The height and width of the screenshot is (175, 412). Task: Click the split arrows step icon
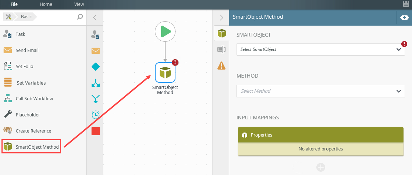(x=95, y=83)
